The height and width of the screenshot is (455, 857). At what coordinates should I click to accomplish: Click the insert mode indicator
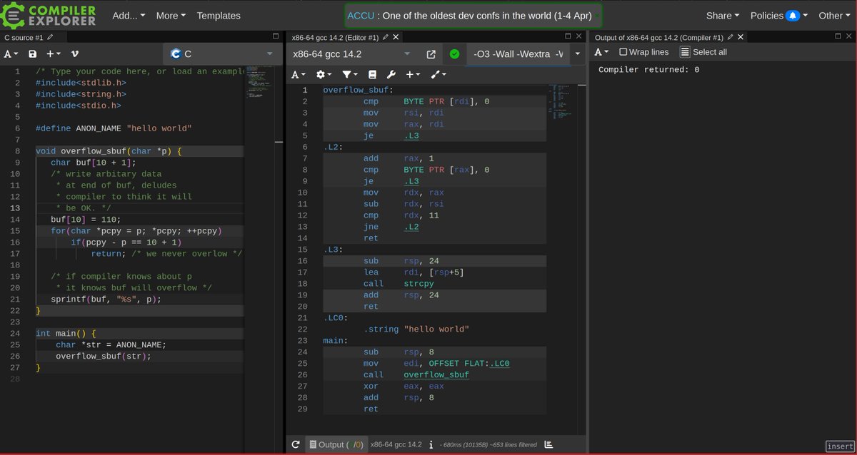840,446
